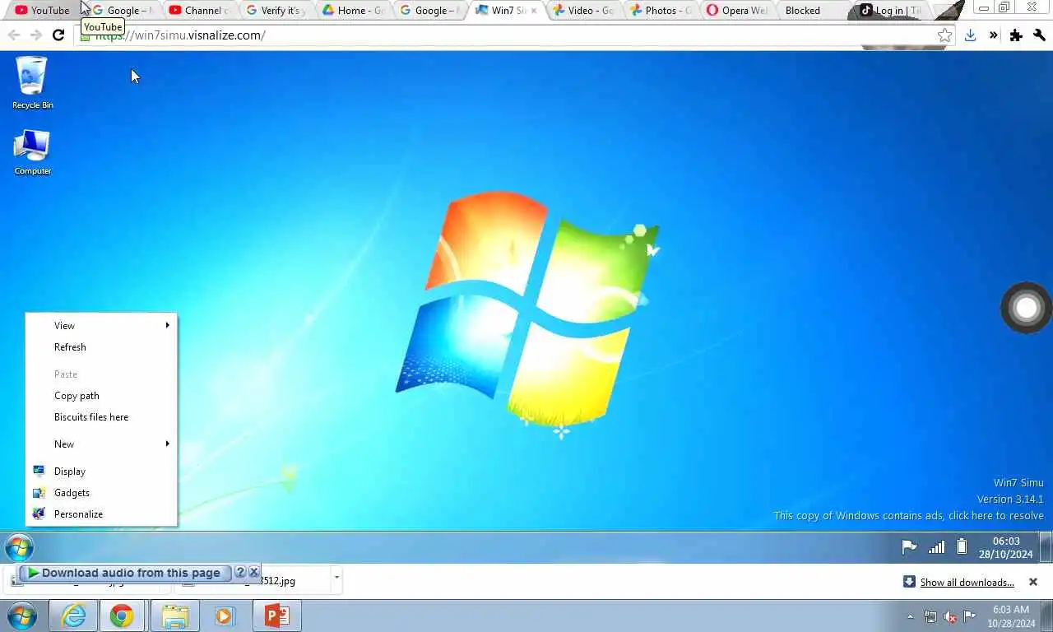Open the 8512.jpg download item dropdown
Viewport: 1053px width, 632px height.
(336, 579)
